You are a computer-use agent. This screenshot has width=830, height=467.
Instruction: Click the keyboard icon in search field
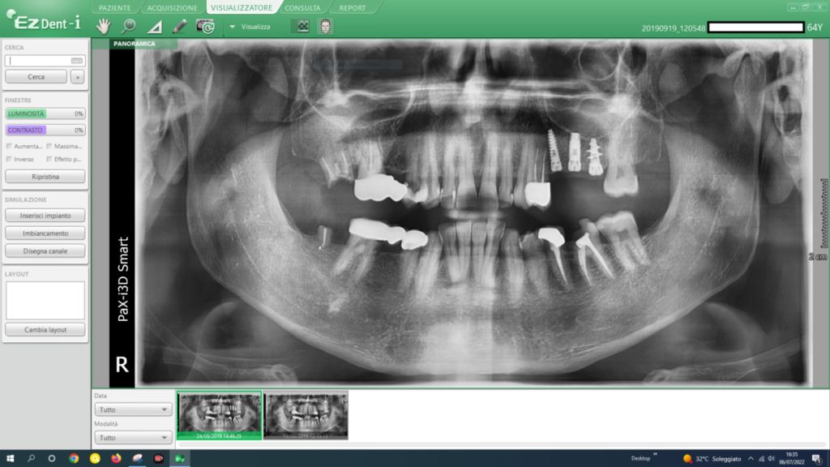click(77, 61)
